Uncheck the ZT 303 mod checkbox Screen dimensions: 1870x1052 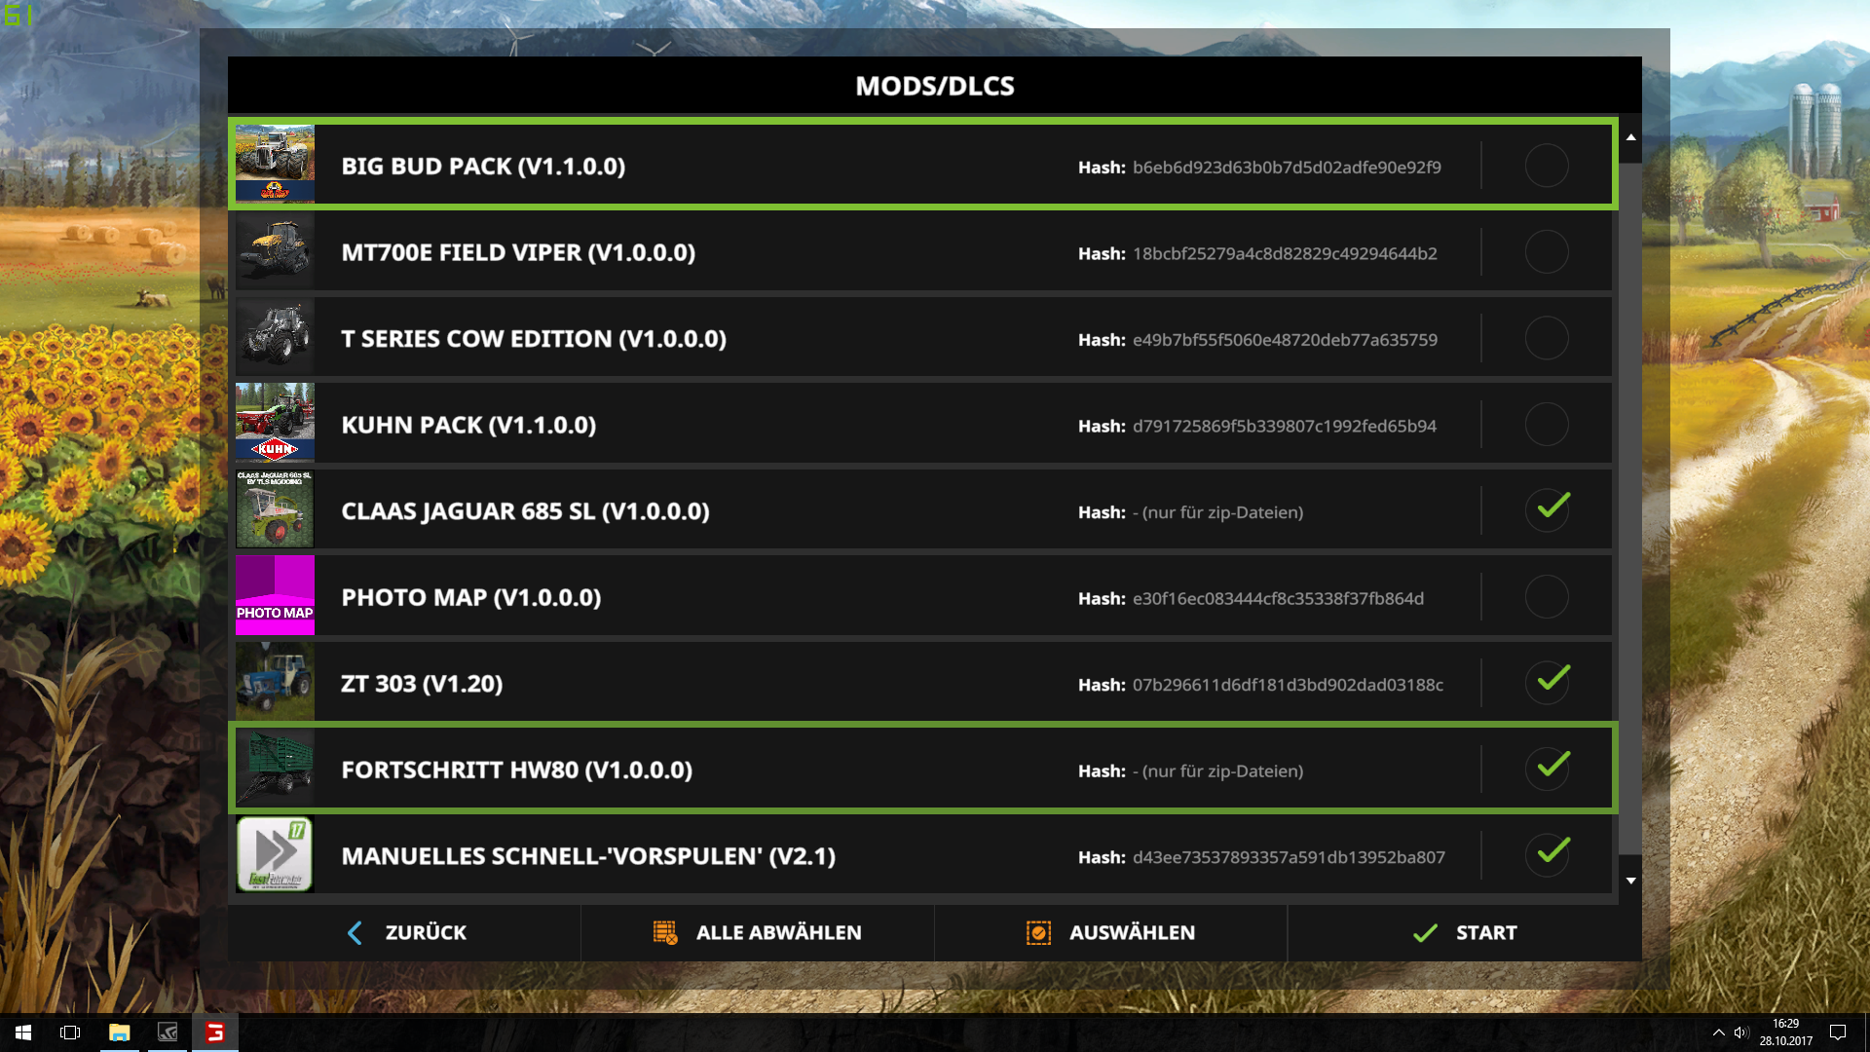1546,682
